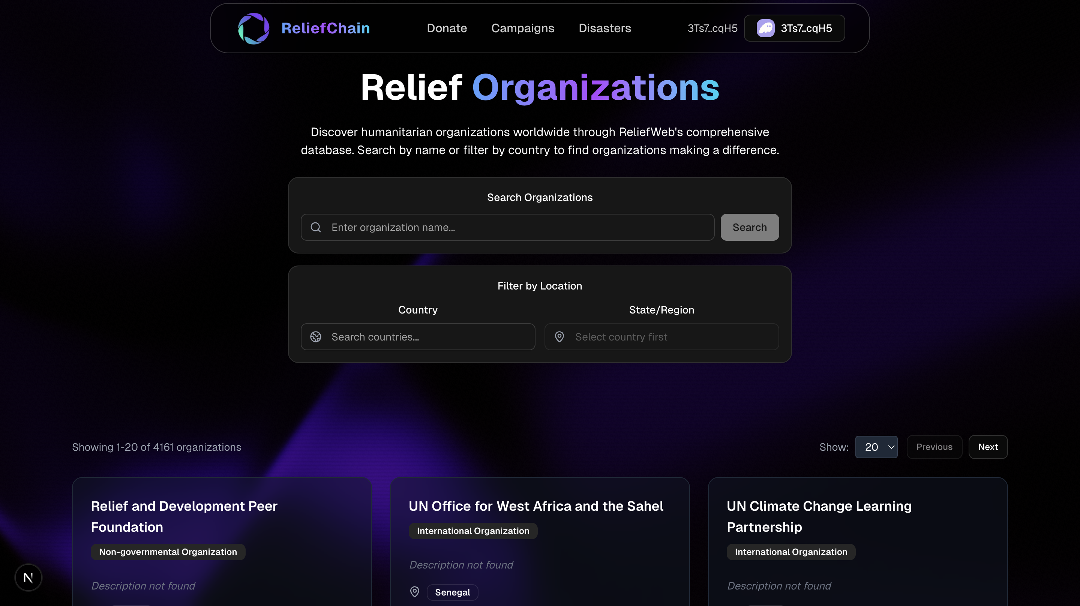Focus the Enter organization name field

tap(516, 227)
